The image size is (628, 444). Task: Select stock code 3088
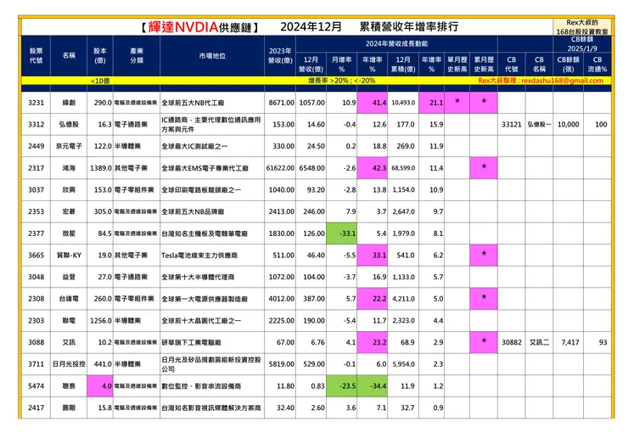36,342
